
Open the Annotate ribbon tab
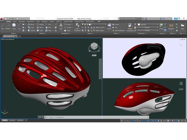pyautogui.click(x=22, y=21)
